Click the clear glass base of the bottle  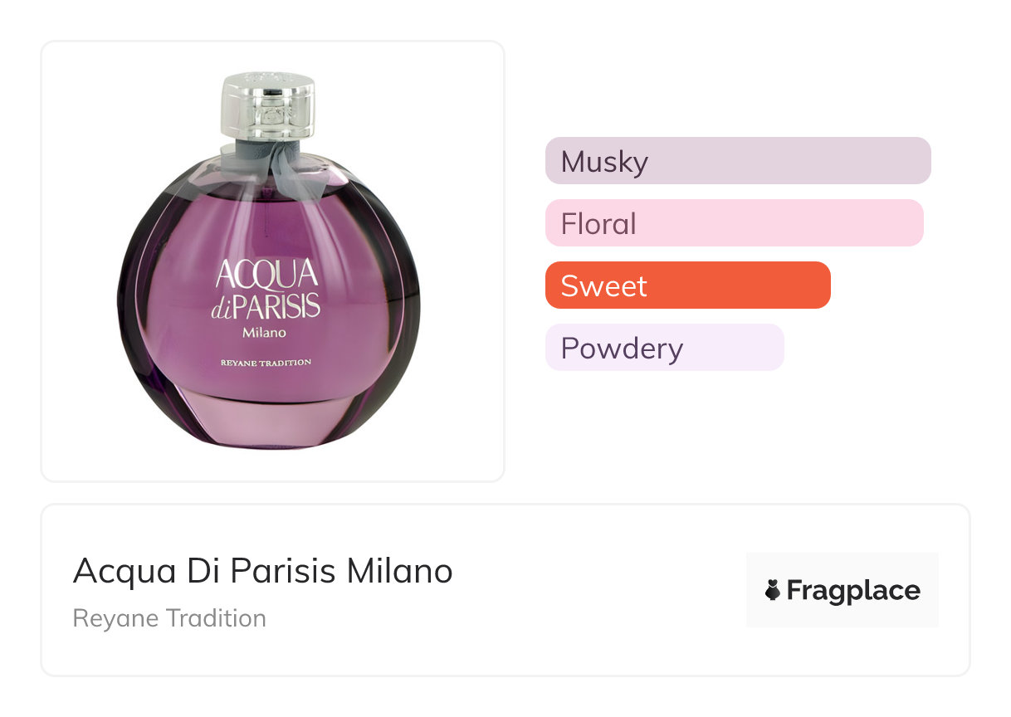tap(267, 419)
